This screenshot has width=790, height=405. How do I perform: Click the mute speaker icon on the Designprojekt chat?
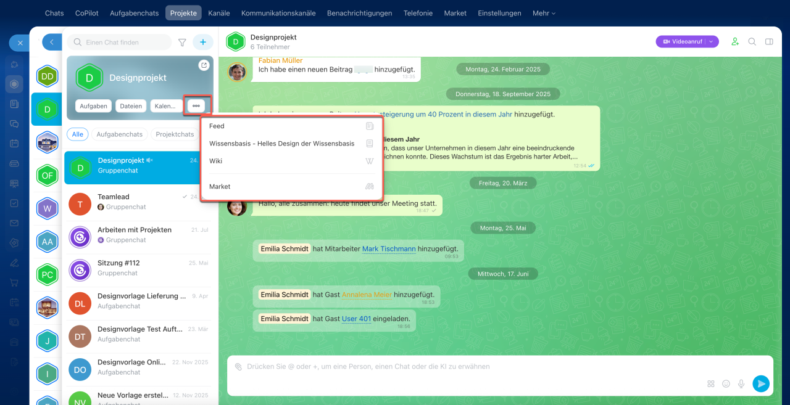point(149,160)
